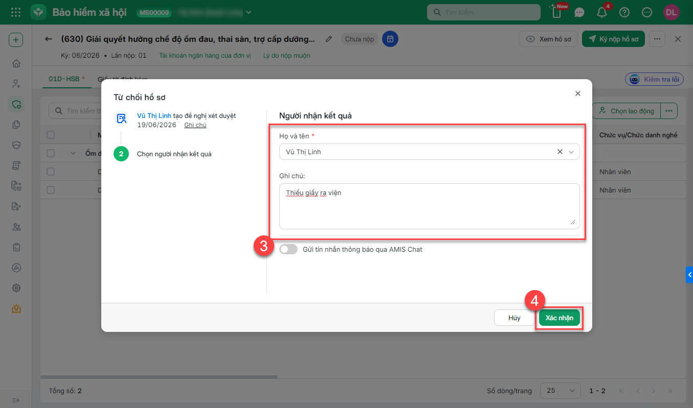Clear the Vũ Thị Linh selection X
This screenshot has height=408, width=693.
tap(560, 152)
